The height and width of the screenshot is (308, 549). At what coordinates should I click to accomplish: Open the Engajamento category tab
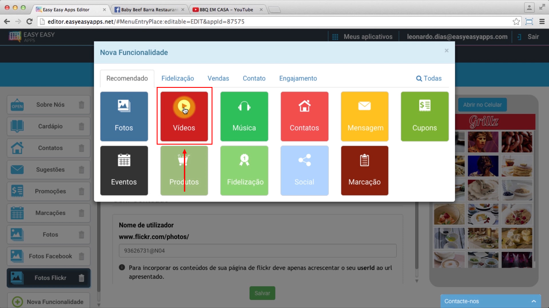[298, 78]
